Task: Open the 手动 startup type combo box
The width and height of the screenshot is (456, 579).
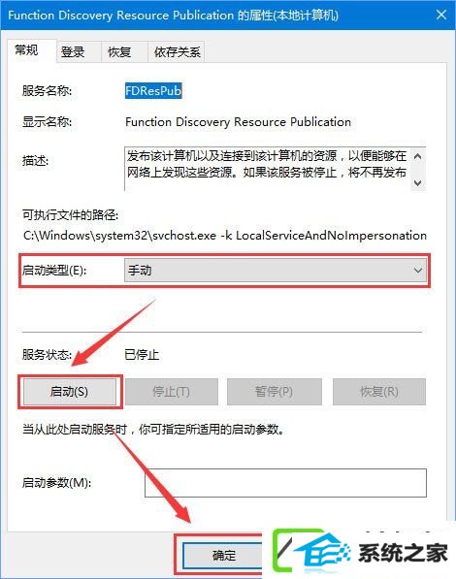Action: click(275, 271)
